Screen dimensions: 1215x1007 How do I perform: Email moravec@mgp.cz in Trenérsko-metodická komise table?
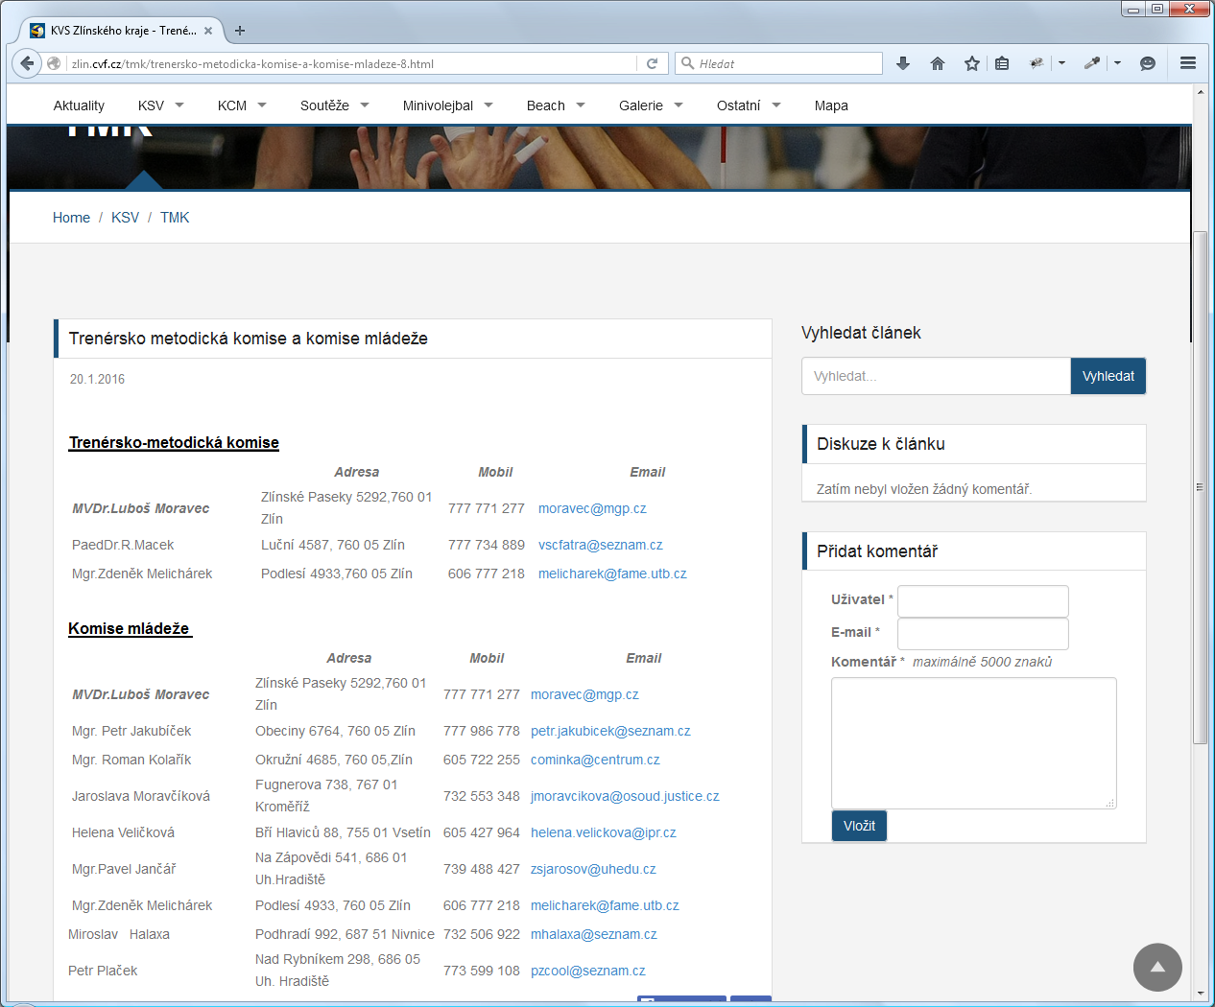[x=592, y=508]
